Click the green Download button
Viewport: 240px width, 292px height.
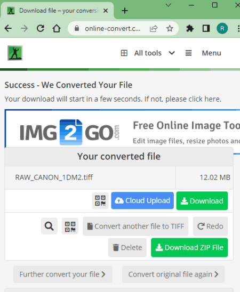click(202, 201)
